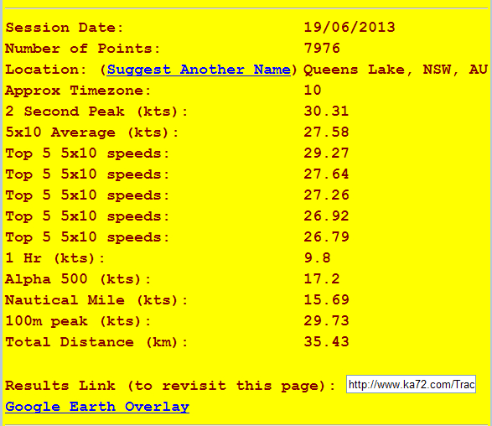The height and width of the screenshot is (426, 492).
Task: Click the 100m peak value 29.73
Action: [326, 321]
